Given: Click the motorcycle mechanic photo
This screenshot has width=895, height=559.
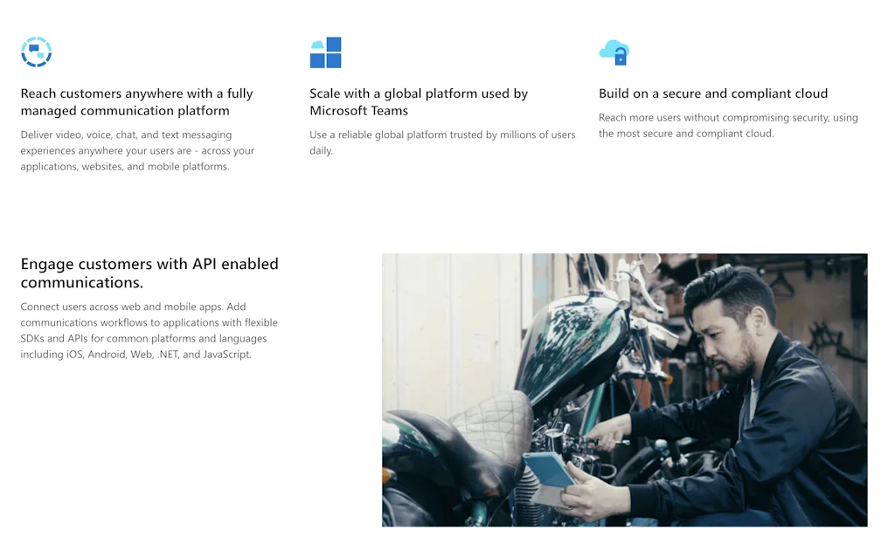Looking at the screenshot, I should (624, 390).
